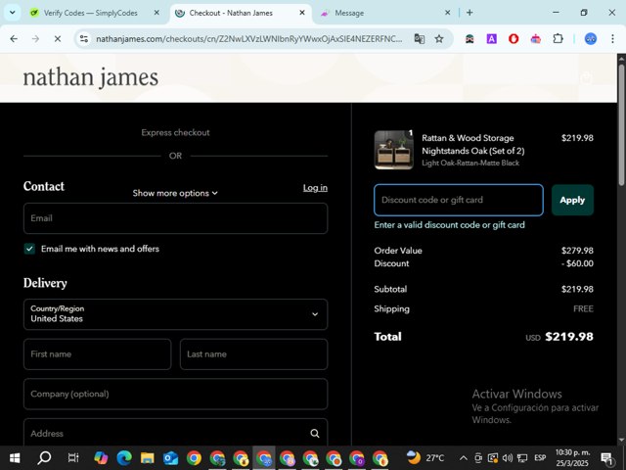This screenshot has width=626, height=470.
Task: Open the Windows Start menu
Action: [x=15, y=458]
